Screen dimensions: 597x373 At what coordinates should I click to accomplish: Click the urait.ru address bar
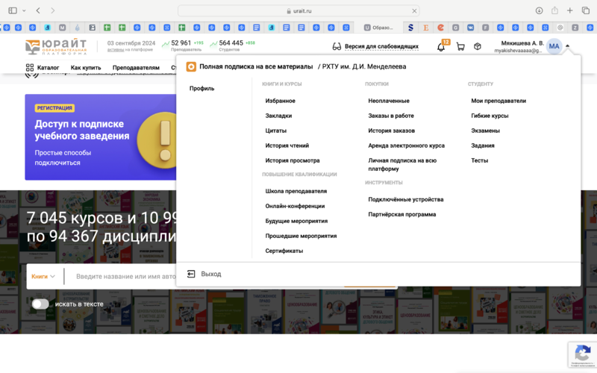[298, 11]
